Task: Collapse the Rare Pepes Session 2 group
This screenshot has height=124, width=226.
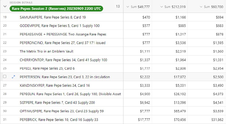Action: tap(5, 6)
